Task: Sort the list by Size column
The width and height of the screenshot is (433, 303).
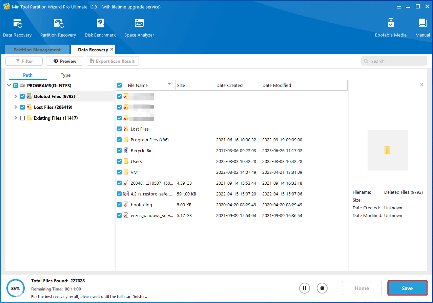Action: (195, 85)
